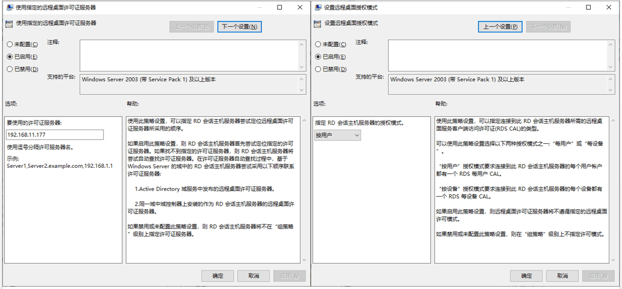Click the supported platform text in license server window
This screenshot has height=289, width=622.
click(x=149, y=79)
